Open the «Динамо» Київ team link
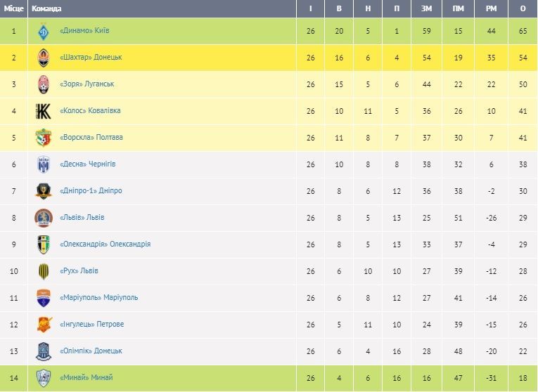 click(x=84, y=31)
